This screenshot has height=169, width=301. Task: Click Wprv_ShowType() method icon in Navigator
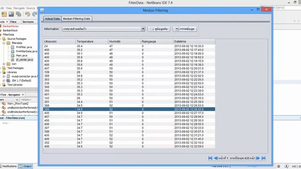4,104
